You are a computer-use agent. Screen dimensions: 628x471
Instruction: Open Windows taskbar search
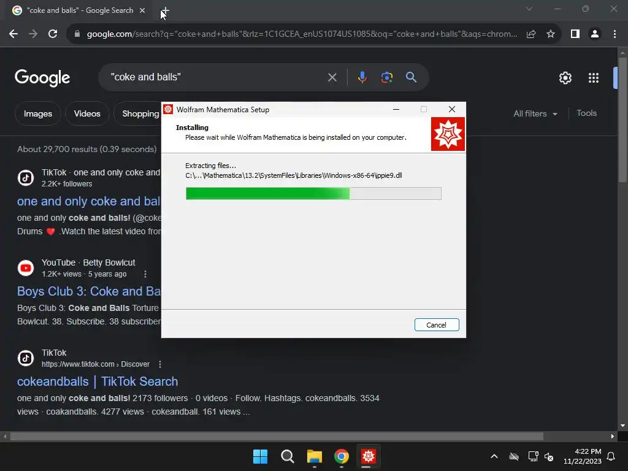pos(287,456)
